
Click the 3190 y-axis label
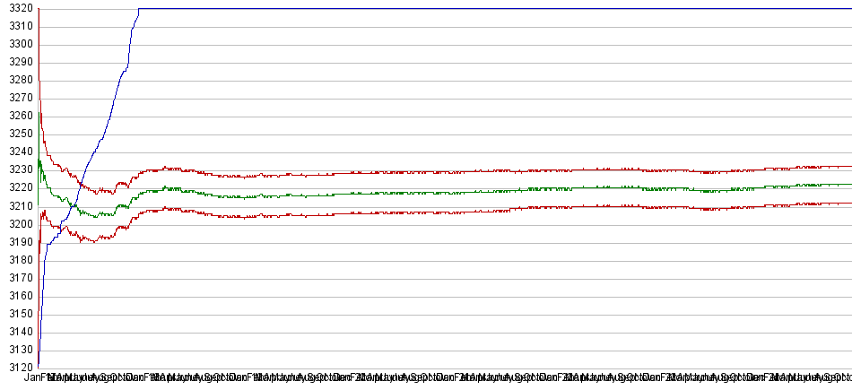tap(17, 242)
